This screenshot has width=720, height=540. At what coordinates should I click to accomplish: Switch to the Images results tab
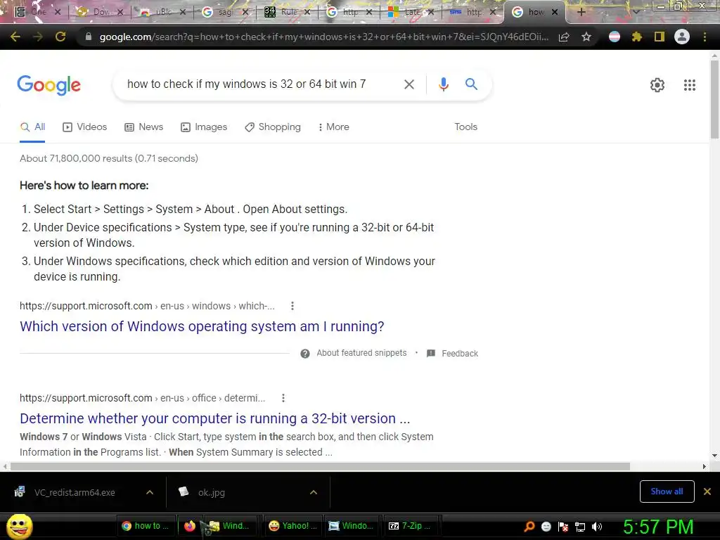click(204, 127)
